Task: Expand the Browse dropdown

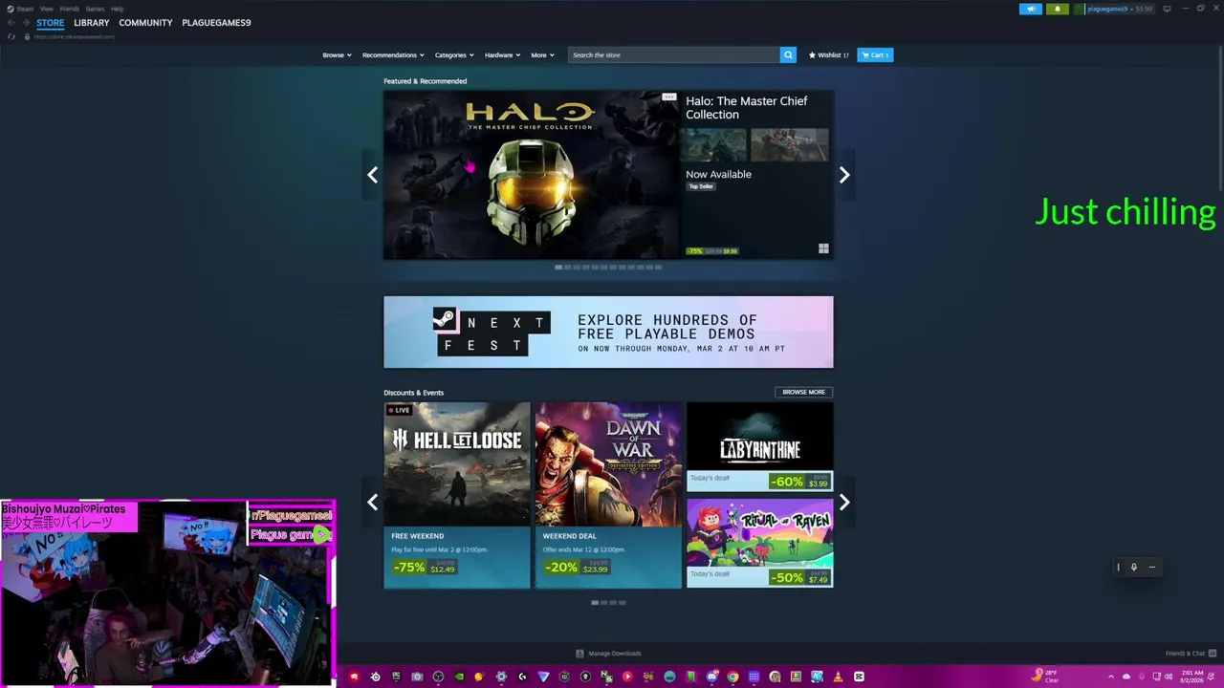Action: tap(337, 55)
